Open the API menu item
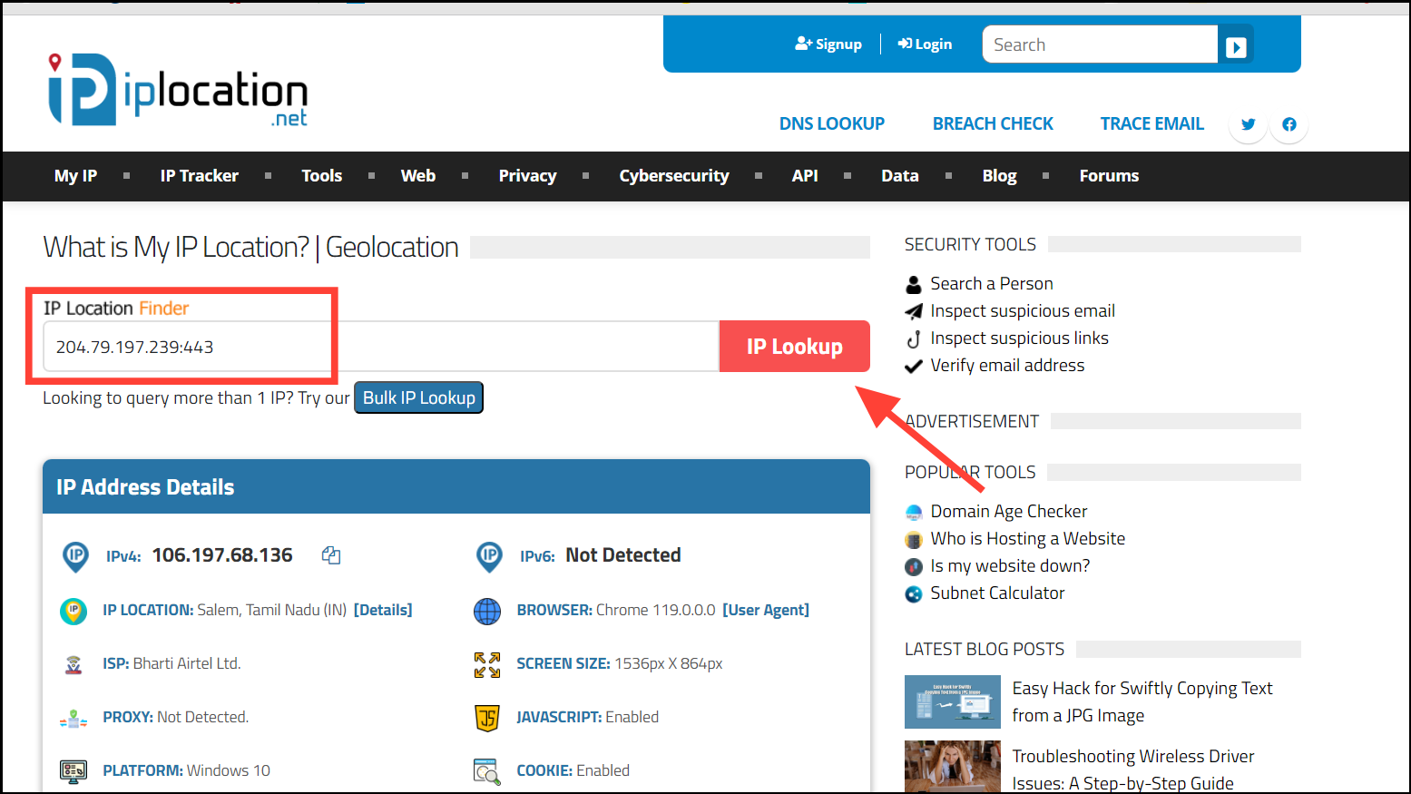 [805, 176]
